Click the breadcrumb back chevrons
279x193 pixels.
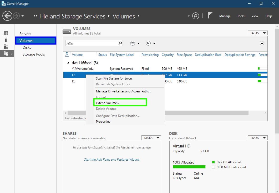point(35,16)
